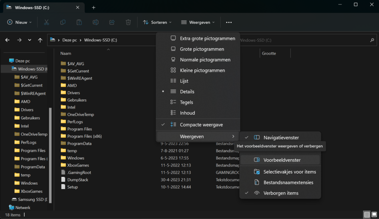Viewport: 379px width, 219px height.
Task: Click the XboxGames folder icon in file list
Action: click(x=63, y=165)
